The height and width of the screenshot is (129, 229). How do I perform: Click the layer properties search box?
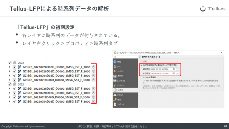tap(126, 57)
